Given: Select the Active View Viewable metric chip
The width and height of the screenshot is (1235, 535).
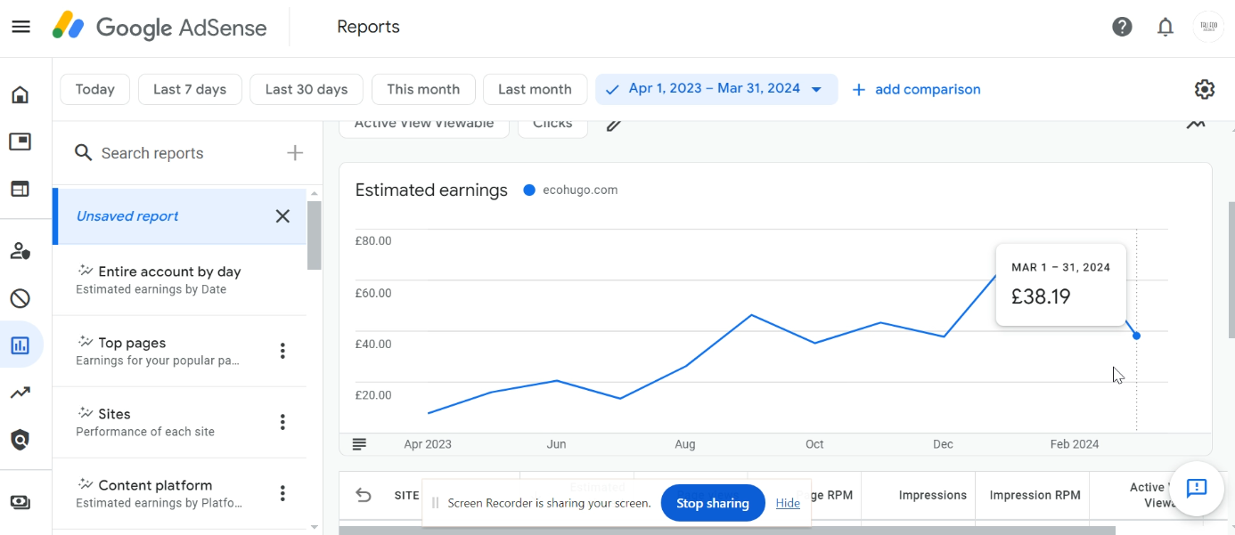Looking at the screenshot, I should pos(424,125).
